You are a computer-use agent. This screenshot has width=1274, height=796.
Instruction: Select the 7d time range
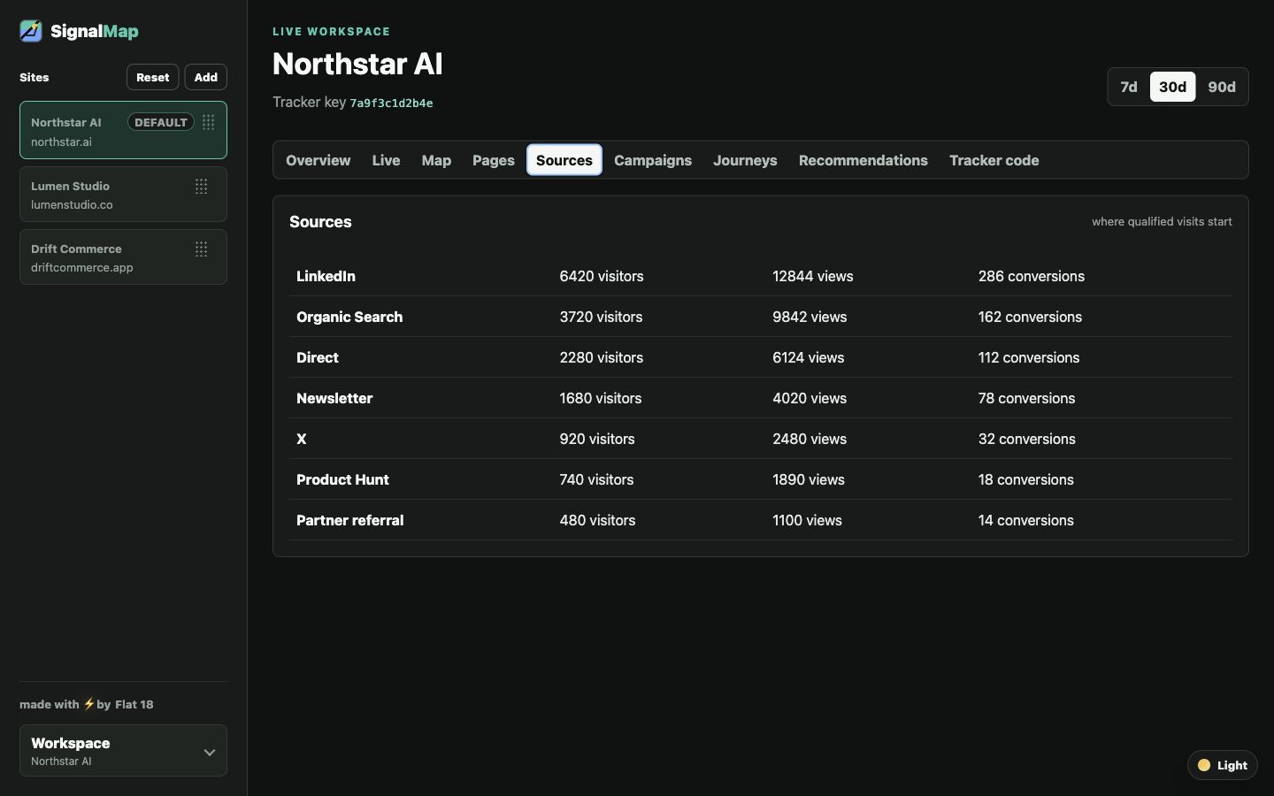pos(1129,87)
